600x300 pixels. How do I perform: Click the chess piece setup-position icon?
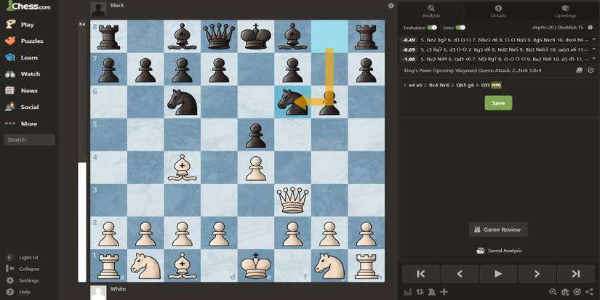pos(431,292)
